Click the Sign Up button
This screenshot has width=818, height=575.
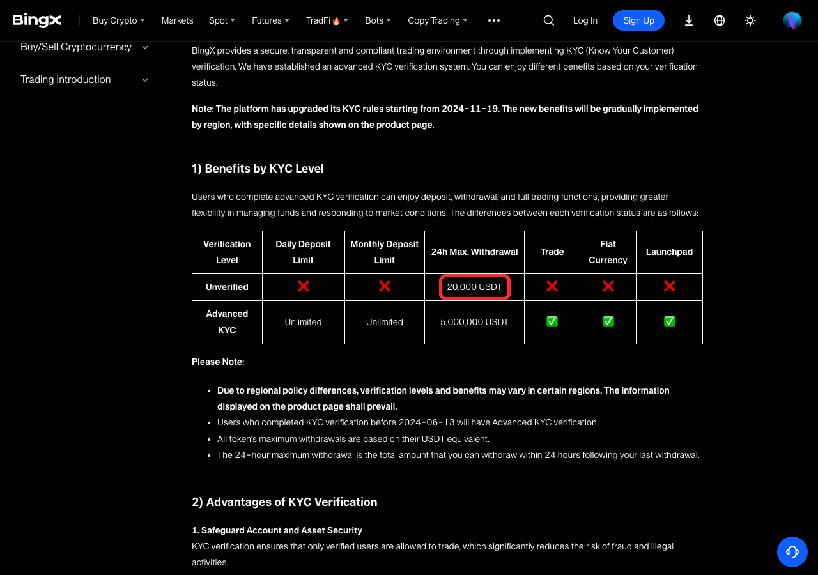638,20
